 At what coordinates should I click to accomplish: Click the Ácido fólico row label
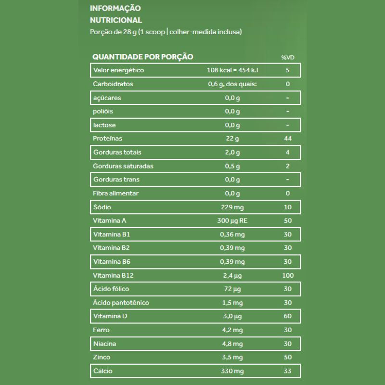point(111,289)
